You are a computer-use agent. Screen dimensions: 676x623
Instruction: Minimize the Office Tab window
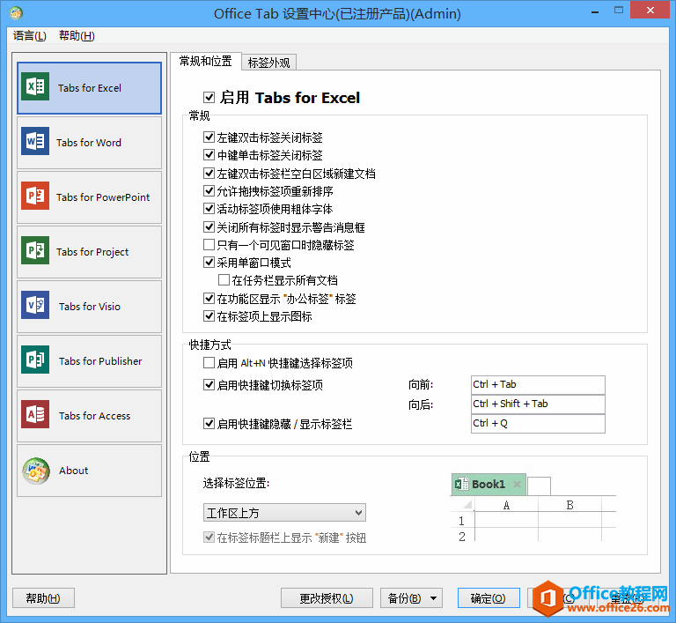[x=595, y=12]
